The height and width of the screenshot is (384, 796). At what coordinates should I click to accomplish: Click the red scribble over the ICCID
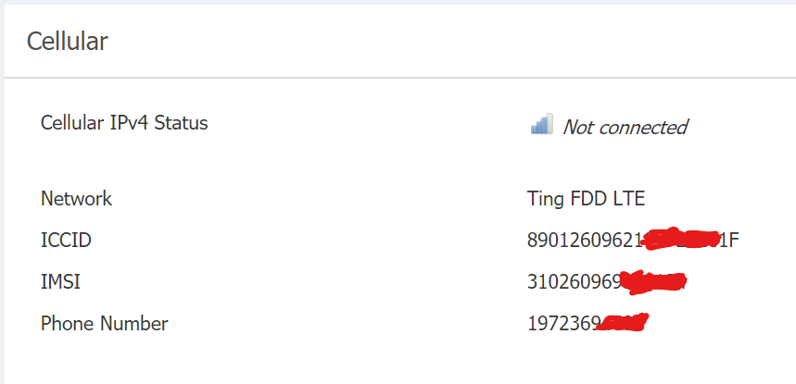click(682, 240)
